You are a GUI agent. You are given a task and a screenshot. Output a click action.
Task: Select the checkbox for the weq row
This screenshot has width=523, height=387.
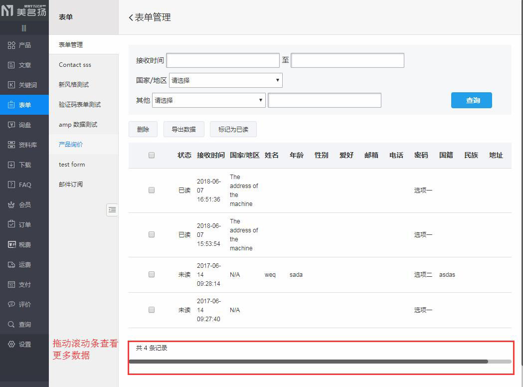click(152, 274)
